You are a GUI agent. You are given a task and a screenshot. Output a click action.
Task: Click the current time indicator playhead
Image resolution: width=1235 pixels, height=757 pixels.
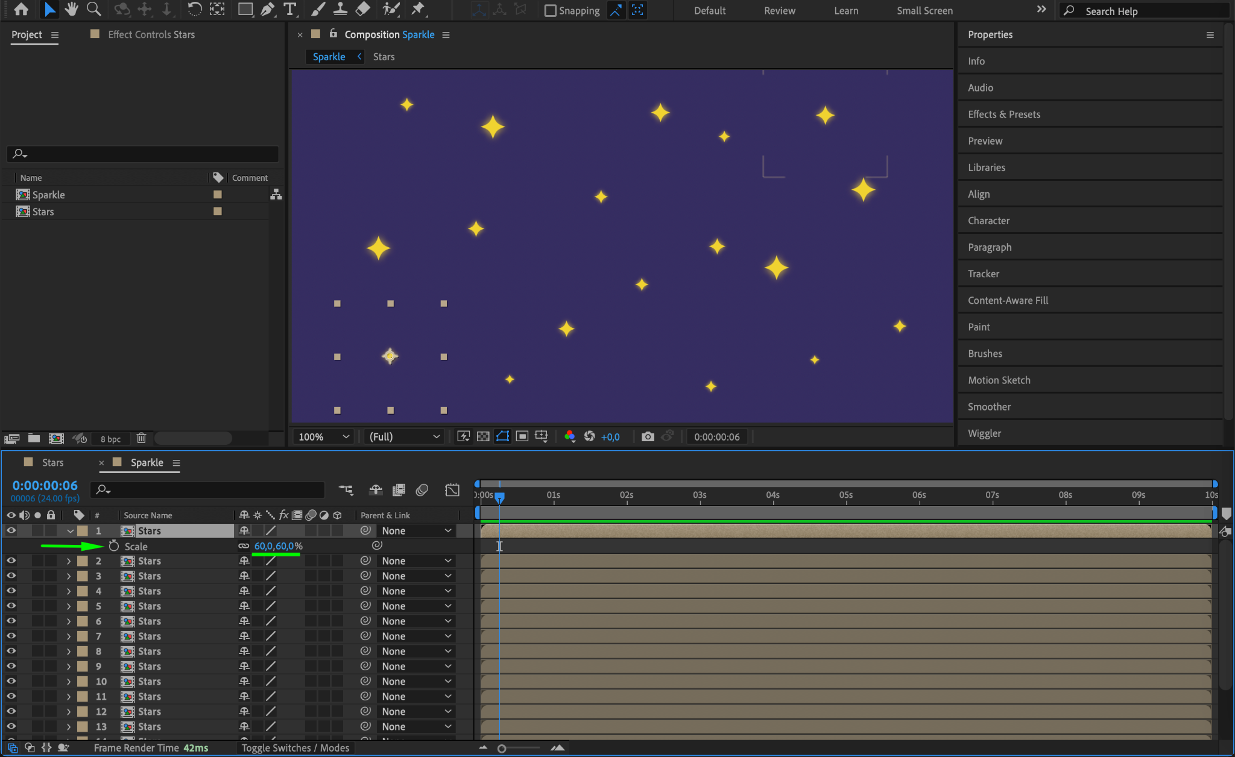(499, 497)
